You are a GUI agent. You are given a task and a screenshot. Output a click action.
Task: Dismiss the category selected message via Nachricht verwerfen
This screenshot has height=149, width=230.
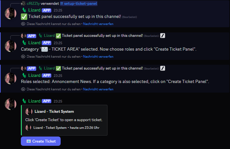pyautogui.click(x=98, y=56)
